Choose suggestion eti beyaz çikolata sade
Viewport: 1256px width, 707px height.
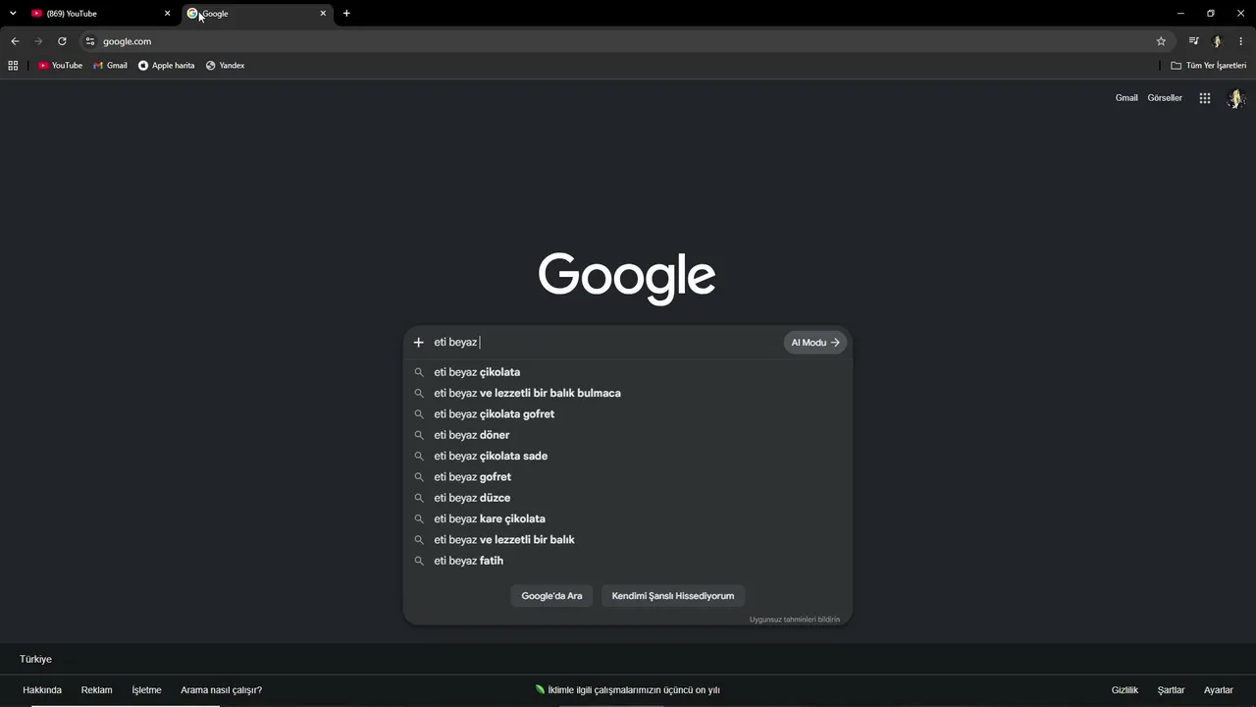[x=628, y=457]
